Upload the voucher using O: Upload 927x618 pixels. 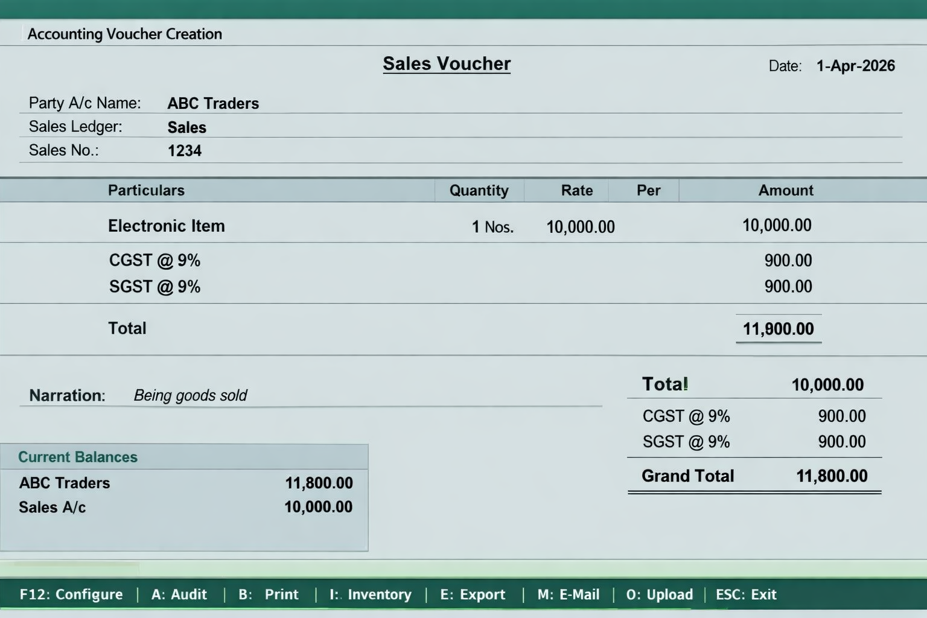coord(659,594)
